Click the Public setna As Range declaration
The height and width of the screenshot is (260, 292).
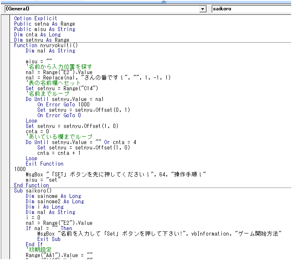(44, 24)
